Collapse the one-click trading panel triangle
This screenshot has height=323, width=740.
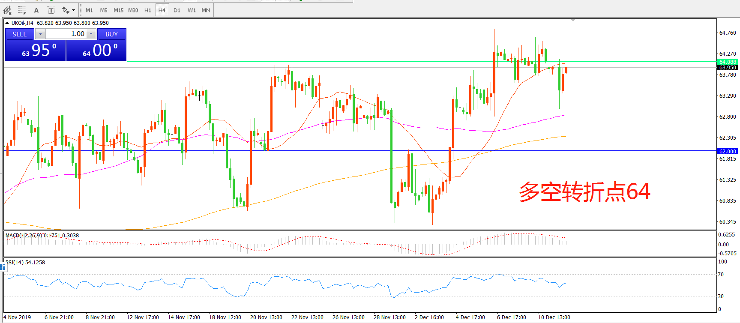click(x=7, y=23)
